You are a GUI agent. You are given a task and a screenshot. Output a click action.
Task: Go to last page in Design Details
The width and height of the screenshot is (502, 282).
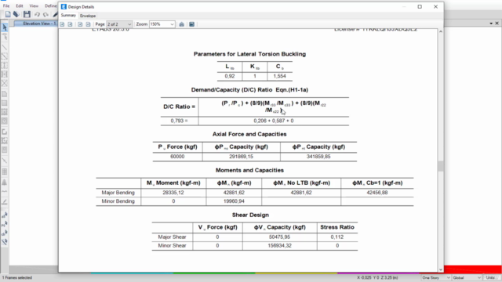tap(88, 24)
